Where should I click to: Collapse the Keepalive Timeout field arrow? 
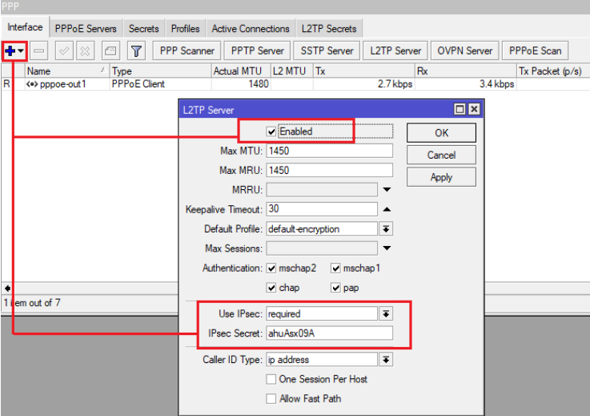pyautogui.click(x=386, y=209)
